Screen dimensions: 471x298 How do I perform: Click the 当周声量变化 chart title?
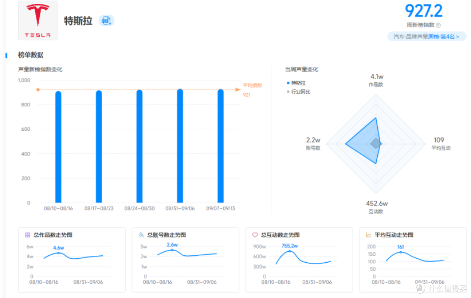coord(302,70)
